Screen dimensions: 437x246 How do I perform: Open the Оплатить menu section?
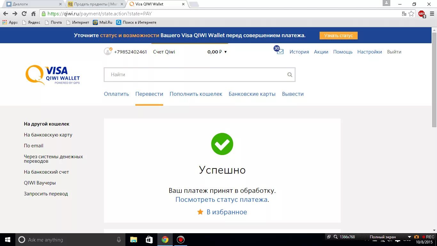pos(116,94)
